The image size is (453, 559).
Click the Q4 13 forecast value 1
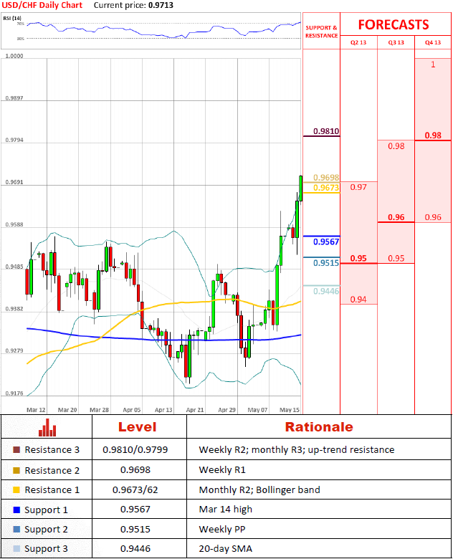click(433, 64)
